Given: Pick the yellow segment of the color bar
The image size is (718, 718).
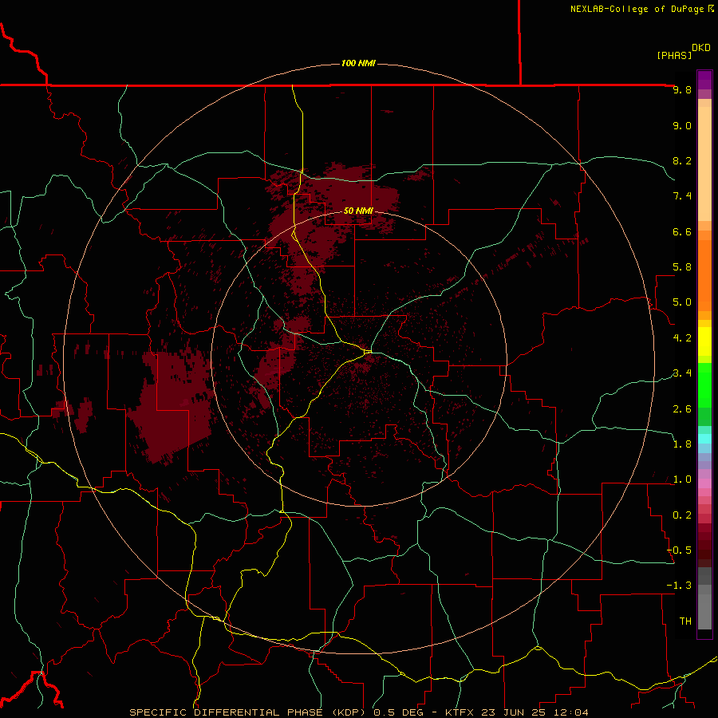Looking at the screenshot, I should [x=704, y=341].
